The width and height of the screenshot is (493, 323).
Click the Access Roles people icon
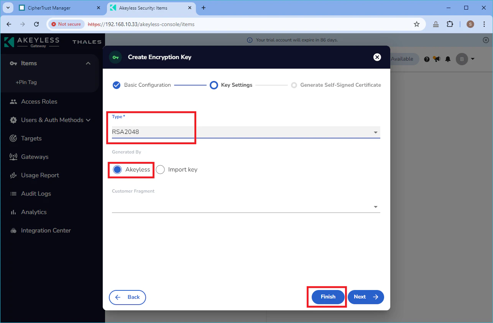click(x=13, y=102)
